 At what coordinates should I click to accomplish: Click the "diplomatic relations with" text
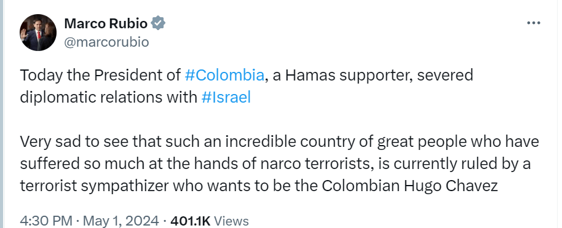pos(108,97)
